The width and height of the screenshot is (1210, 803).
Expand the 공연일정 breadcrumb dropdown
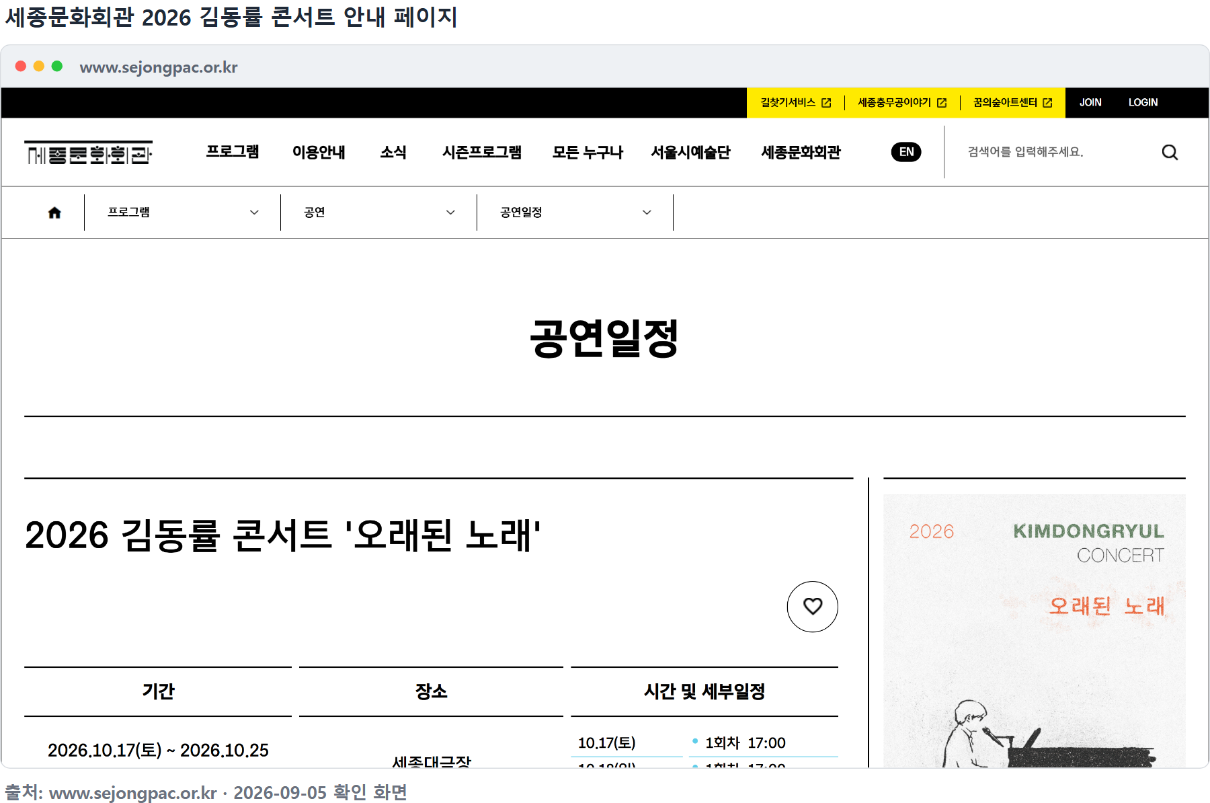575,213
